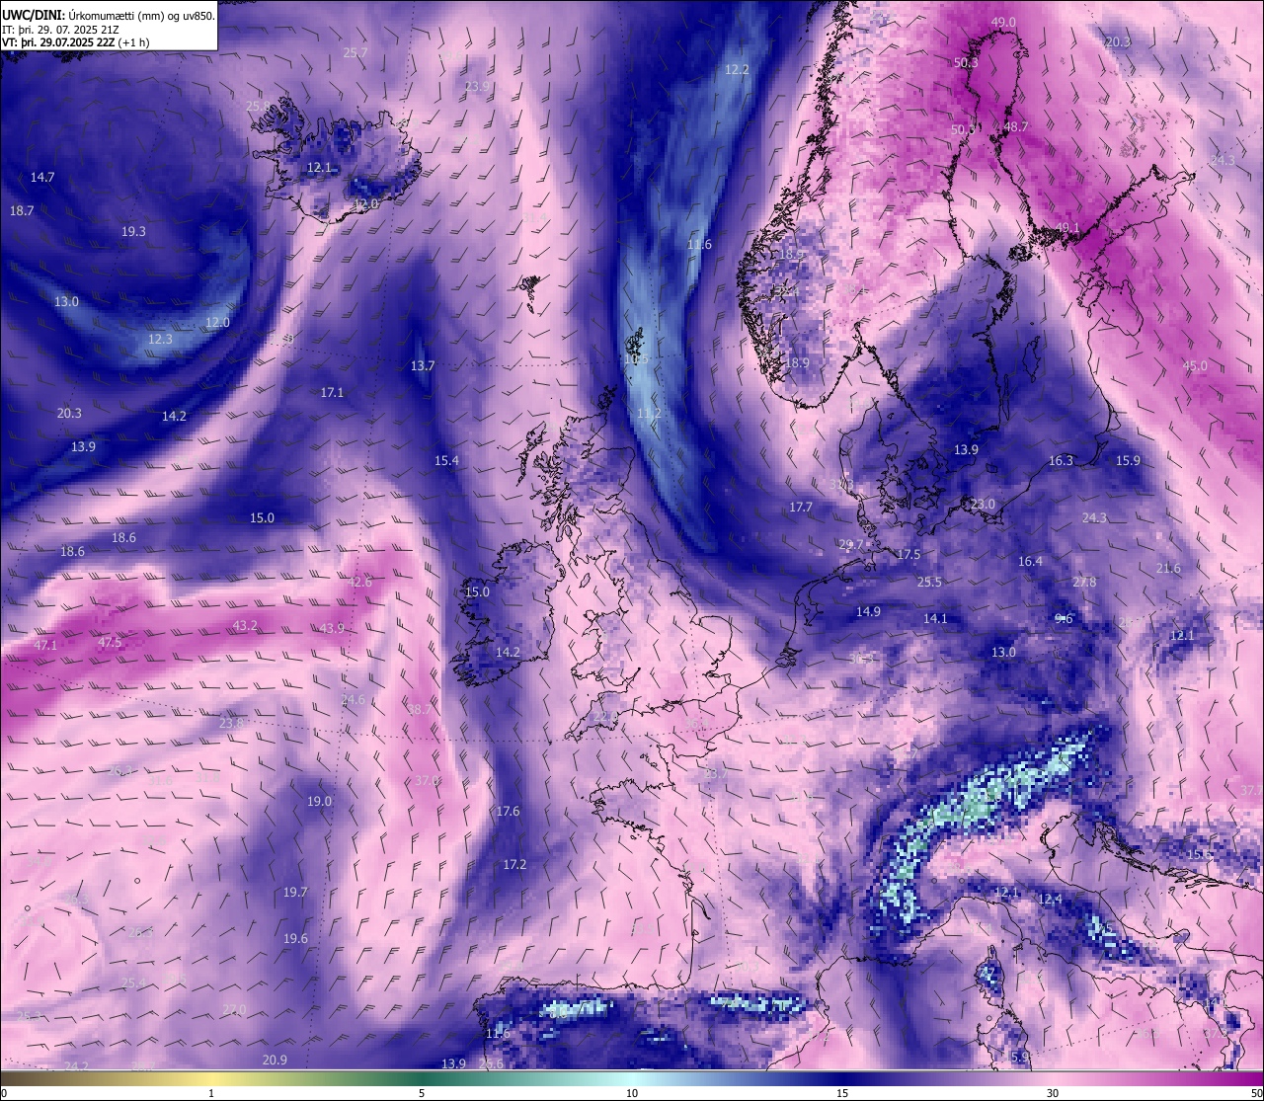Click the 16.3 value over the Baltic
Viewport: 1264px width, 1101px height.
pos(1061,461)
